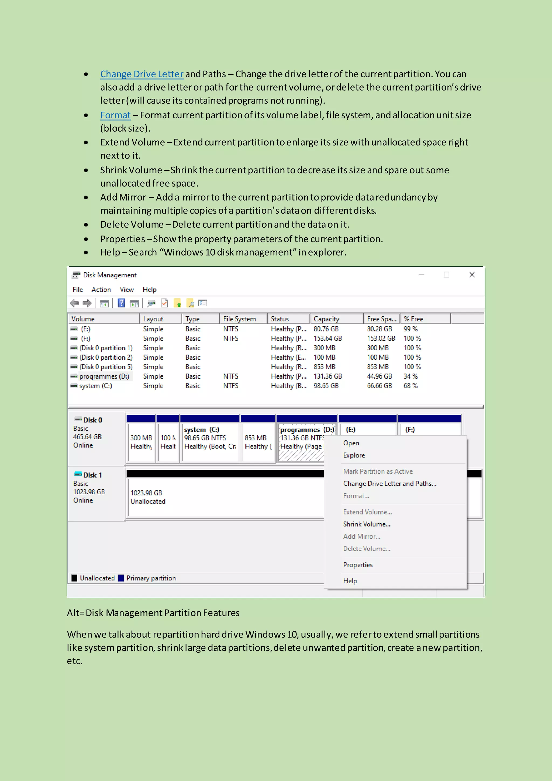Select the 300 MB partition block on Disk 0
This screenshot has height=781, width=552.
pos(141,439)
